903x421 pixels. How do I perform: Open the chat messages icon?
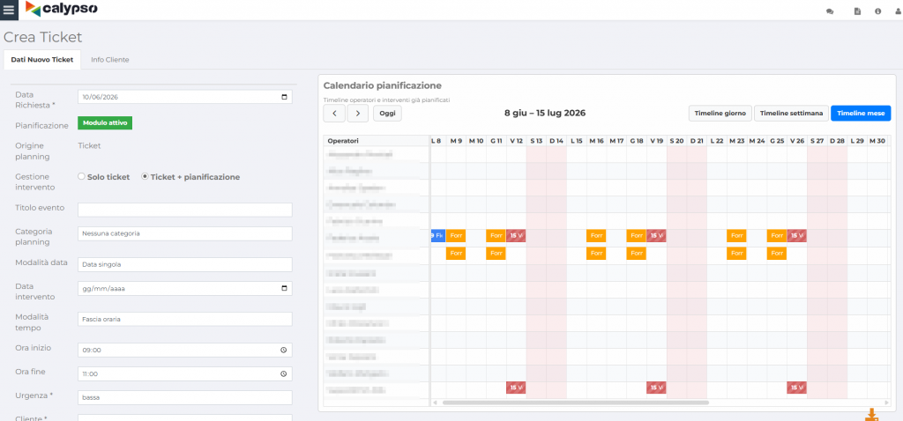(x=830, y=11)
